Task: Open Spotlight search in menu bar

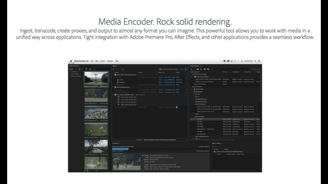Action: 255,61
